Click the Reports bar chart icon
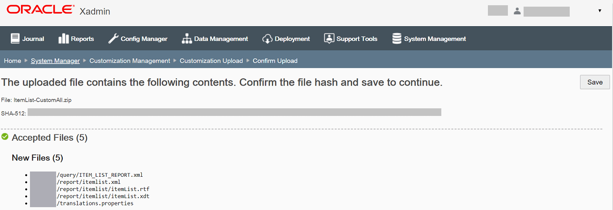The width and height of the screenshot is (613, 210). (x=63, y=39)
